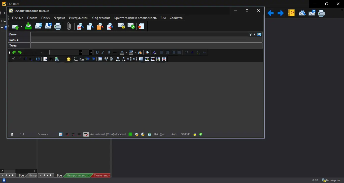The height and width of the screenshot is (183, 344).
Task: Open the Инструменты menu
Action: [x=79, y=18]
